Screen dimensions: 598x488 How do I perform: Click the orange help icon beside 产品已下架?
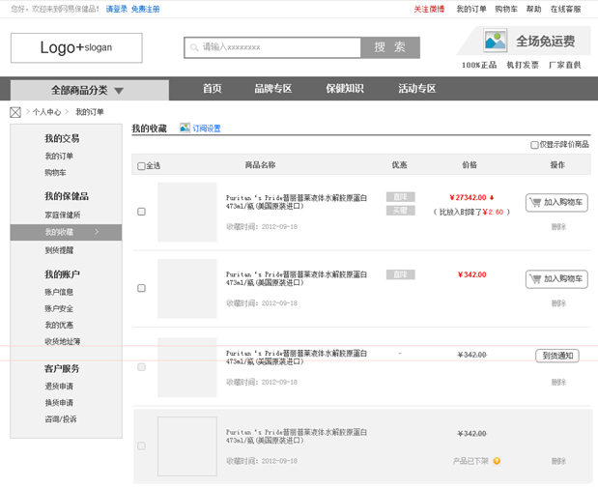click(497, 461)
